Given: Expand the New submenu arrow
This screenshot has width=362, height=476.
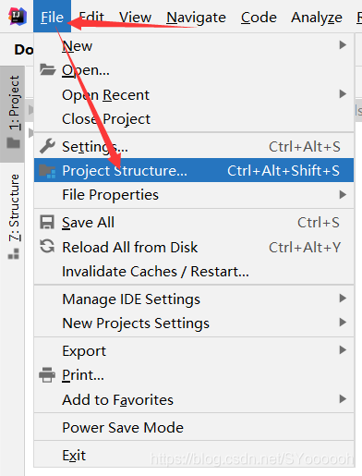Looking at the screenshot, I should pos(343,45).
